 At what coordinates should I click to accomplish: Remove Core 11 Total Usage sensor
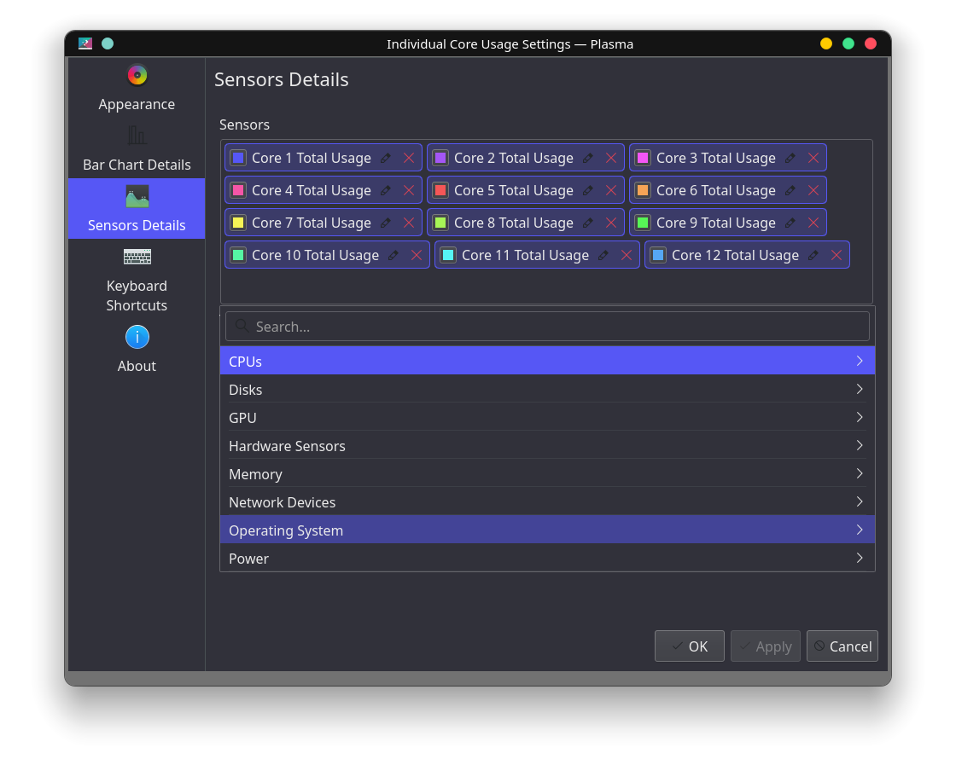click(626, 254)
